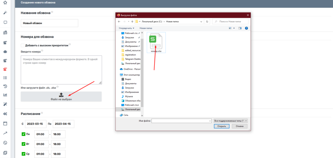
Task: Enable 'Добавить с высоким приоритетом' checkbox
Action: pos(23,46)
